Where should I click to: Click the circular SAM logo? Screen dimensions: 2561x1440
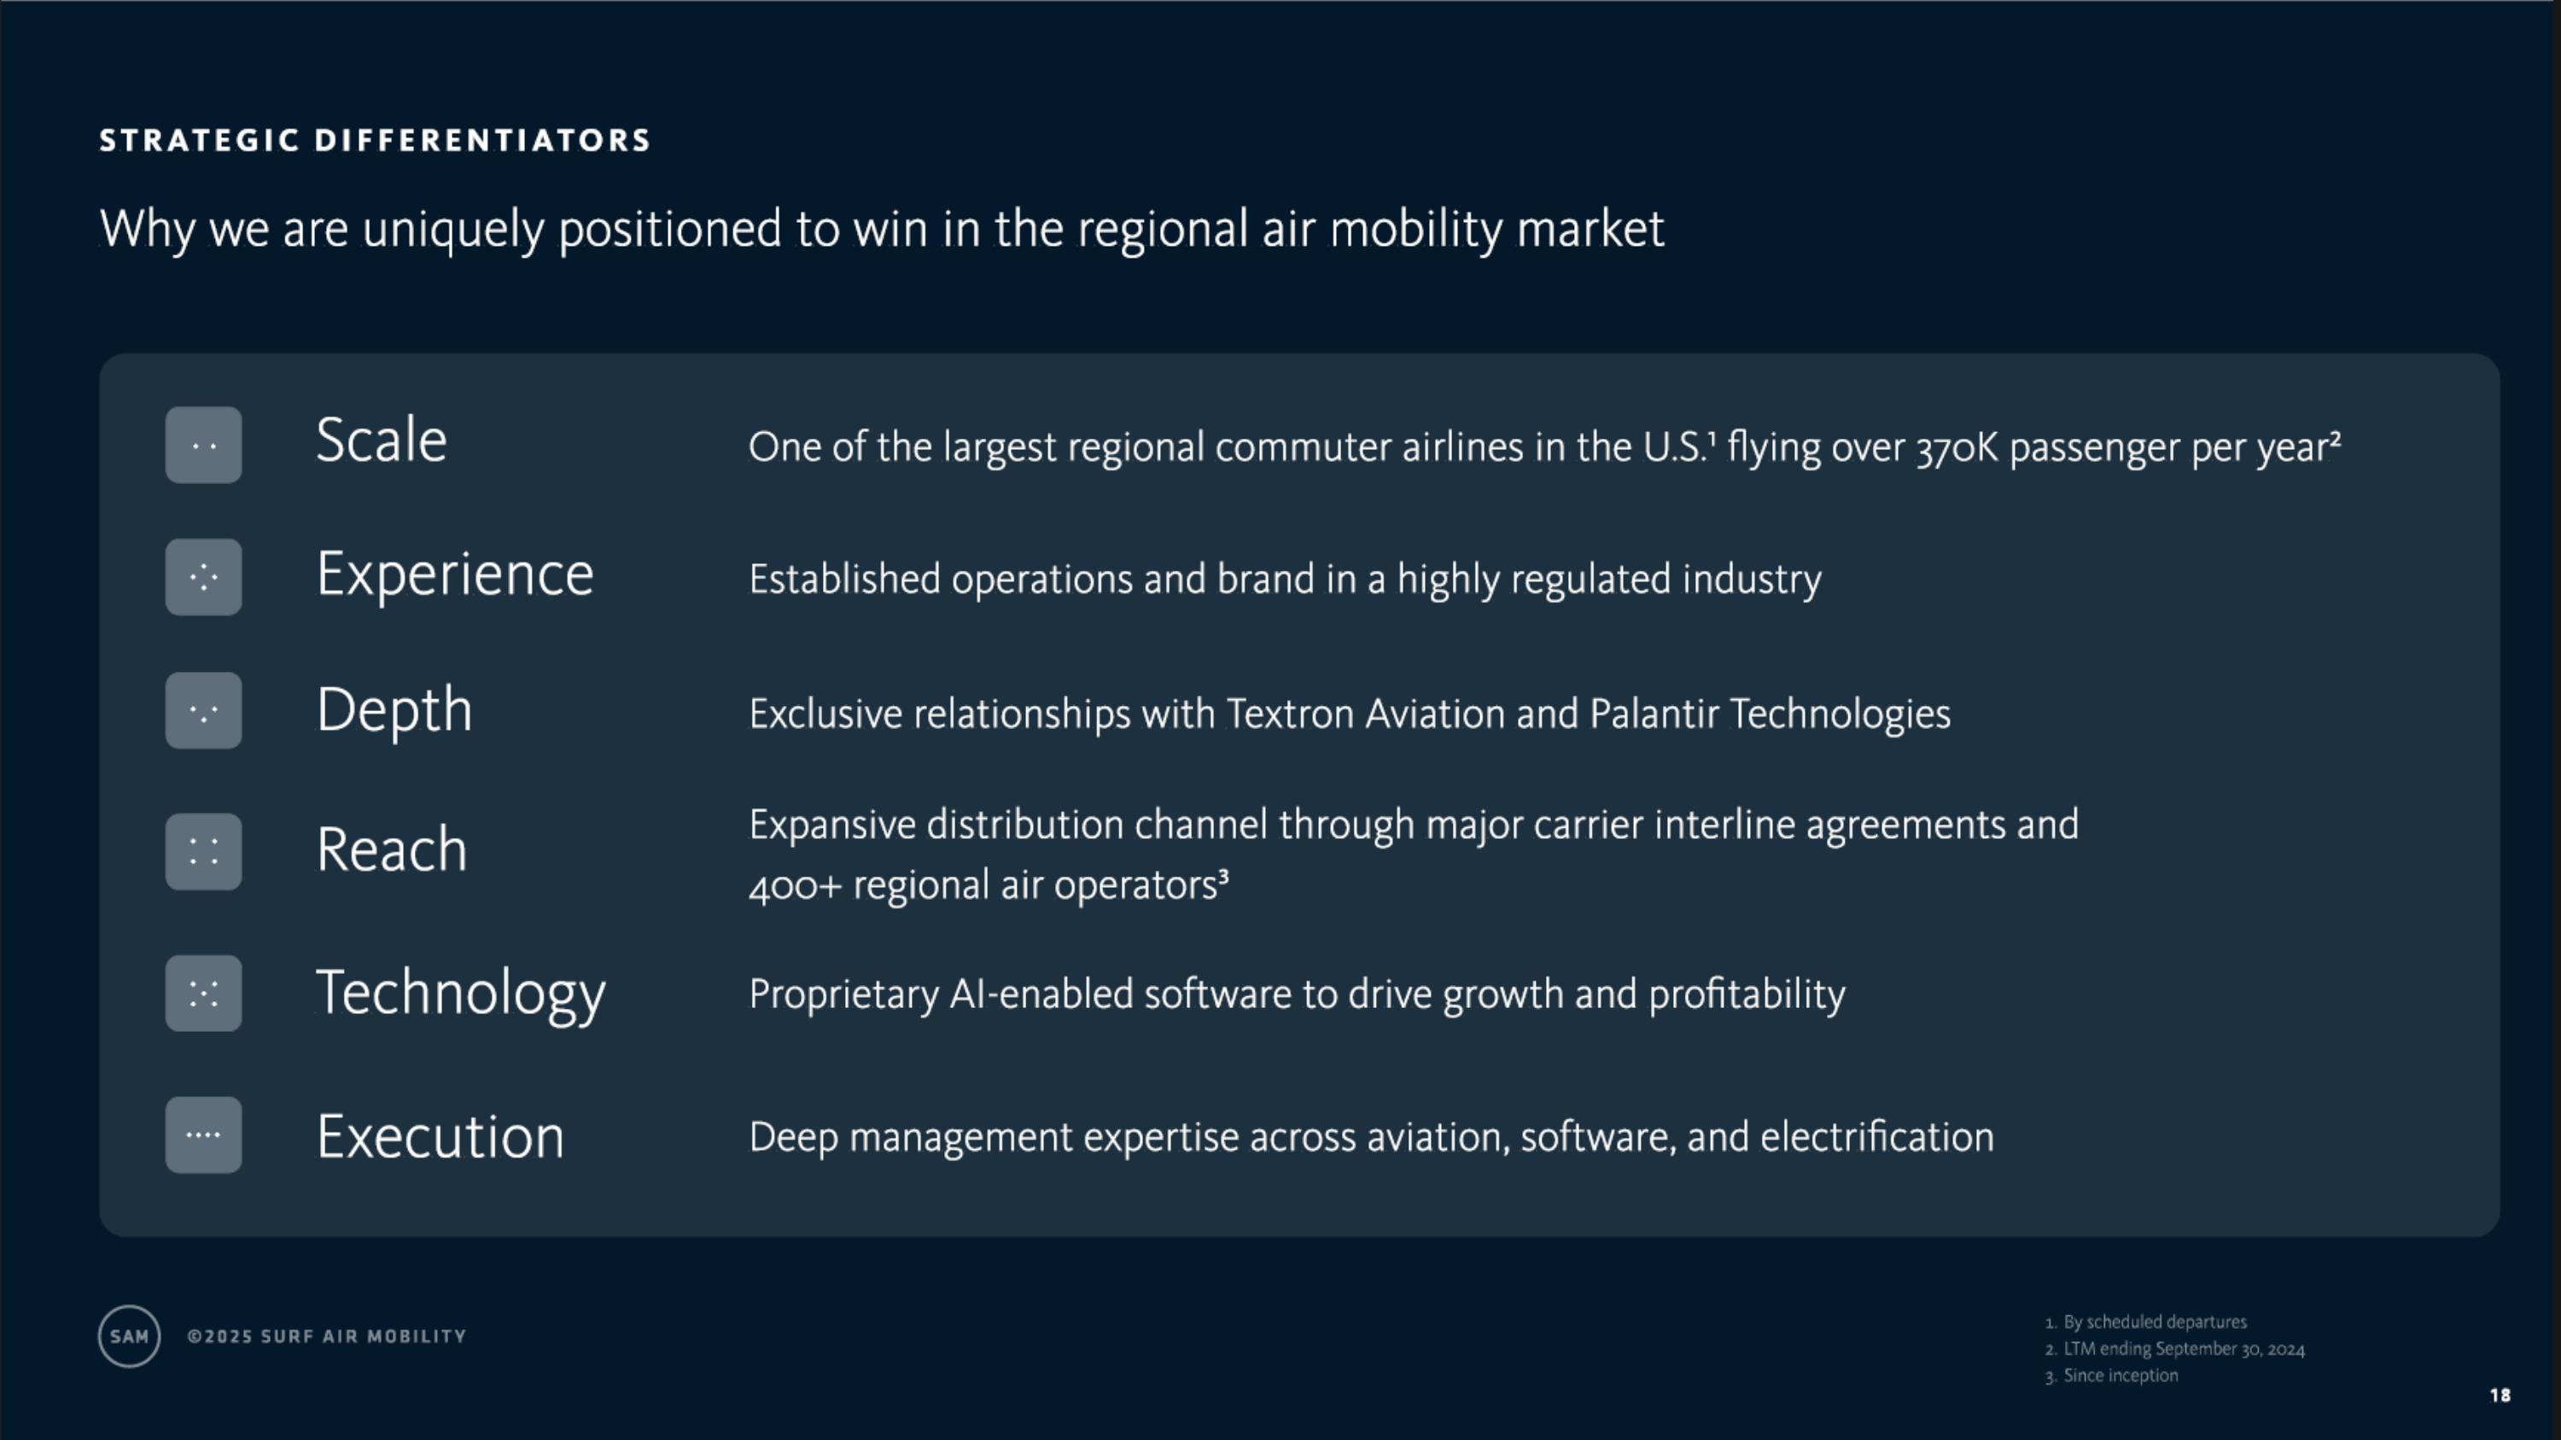point(129,1337)
